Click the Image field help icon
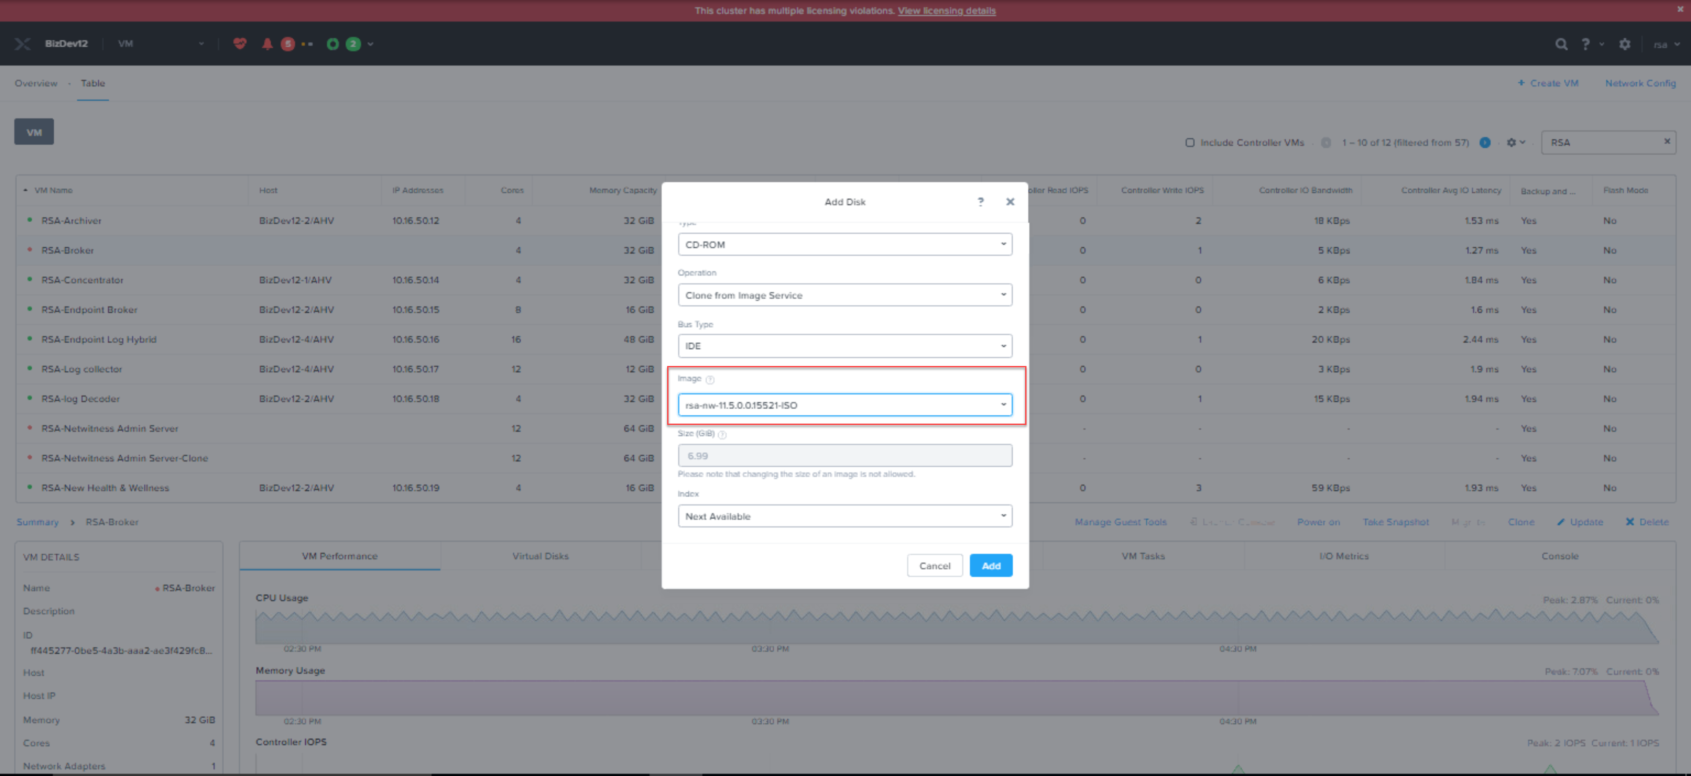The height and width of the screenshot is (776, 1691). click(x=709, y=379)
